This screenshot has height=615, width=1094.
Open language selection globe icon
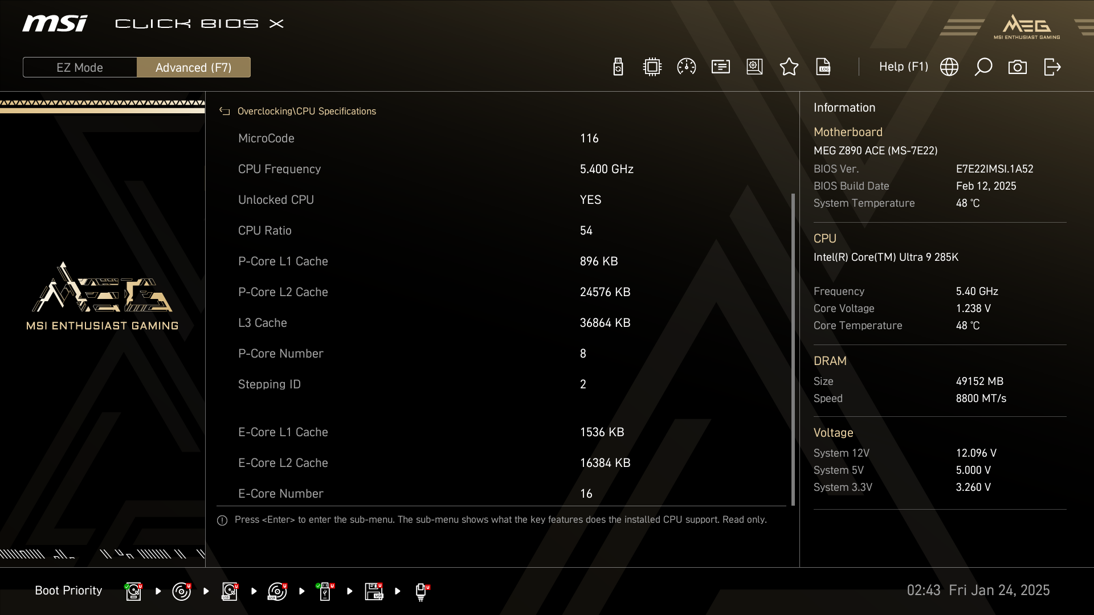tap(949, 67)
